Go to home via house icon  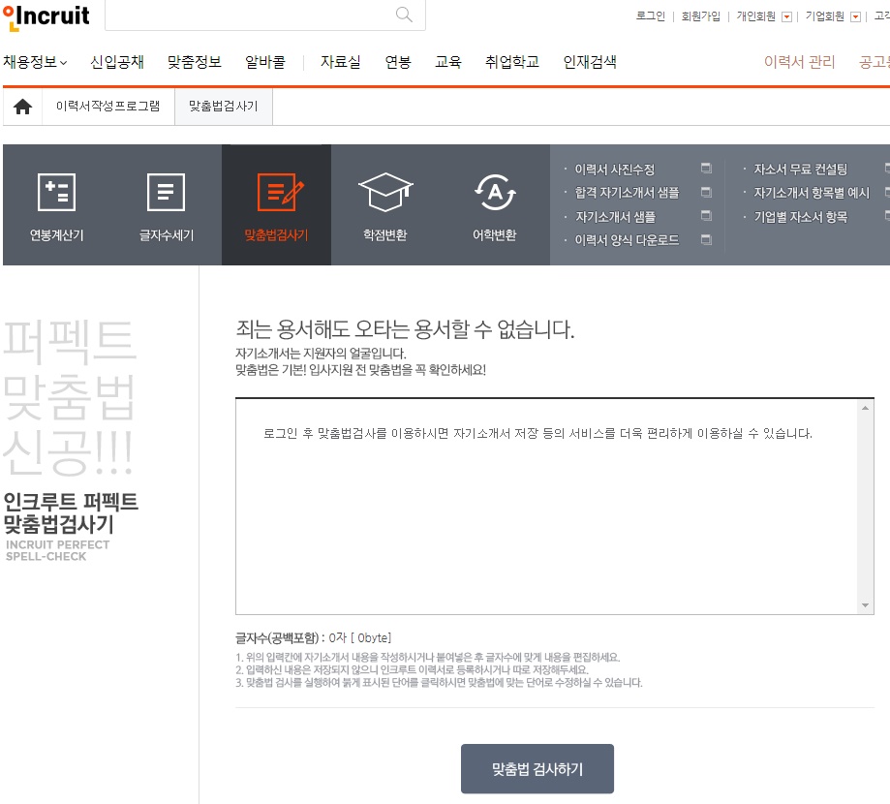[x=22, y=107]
